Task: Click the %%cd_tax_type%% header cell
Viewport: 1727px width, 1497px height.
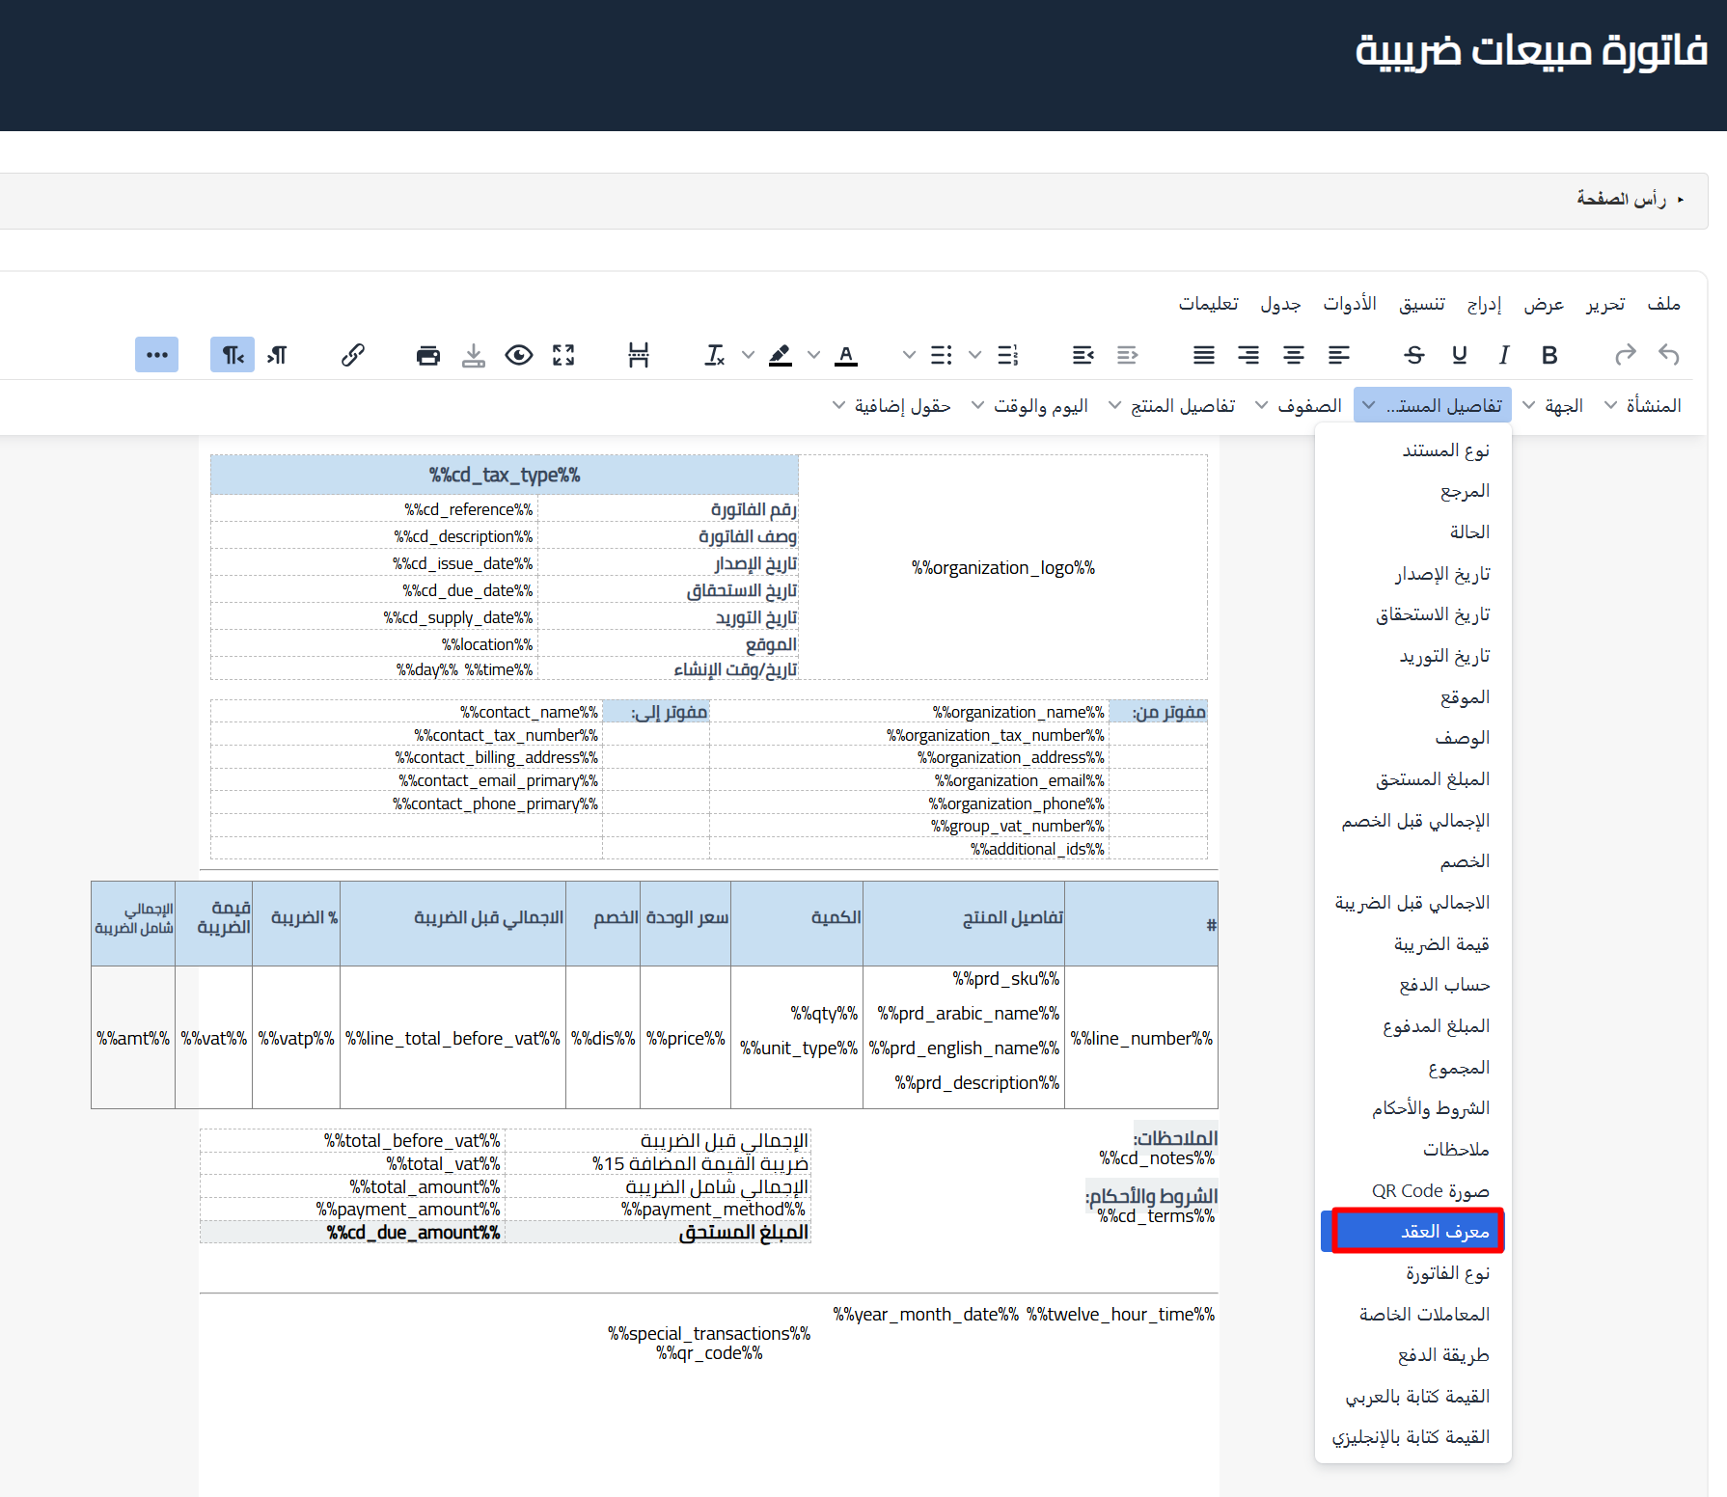Action: click(x=505, y=475)
